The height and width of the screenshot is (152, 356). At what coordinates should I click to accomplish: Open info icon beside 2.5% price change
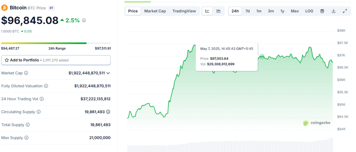pyautogui.click(x=84, y=20)
